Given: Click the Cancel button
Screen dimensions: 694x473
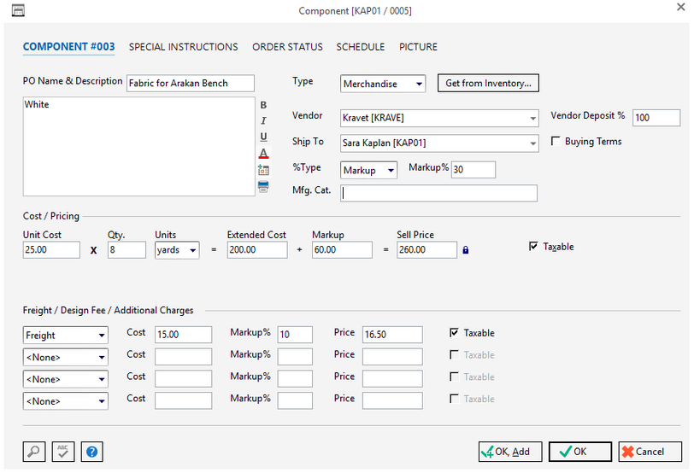Looking at the screenshot, I should (x=650, y=452).
